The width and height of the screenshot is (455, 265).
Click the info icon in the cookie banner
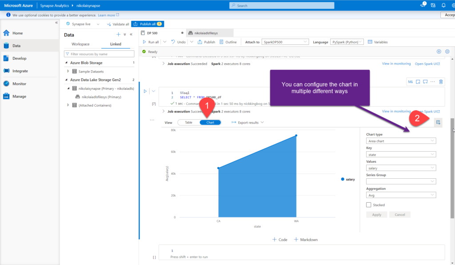coord(8,15)
